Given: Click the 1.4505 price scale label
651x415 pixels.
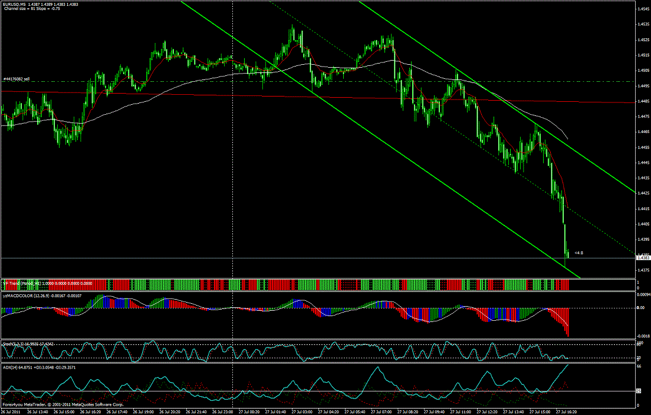Looking at the screenshot, I should (643, 71).
